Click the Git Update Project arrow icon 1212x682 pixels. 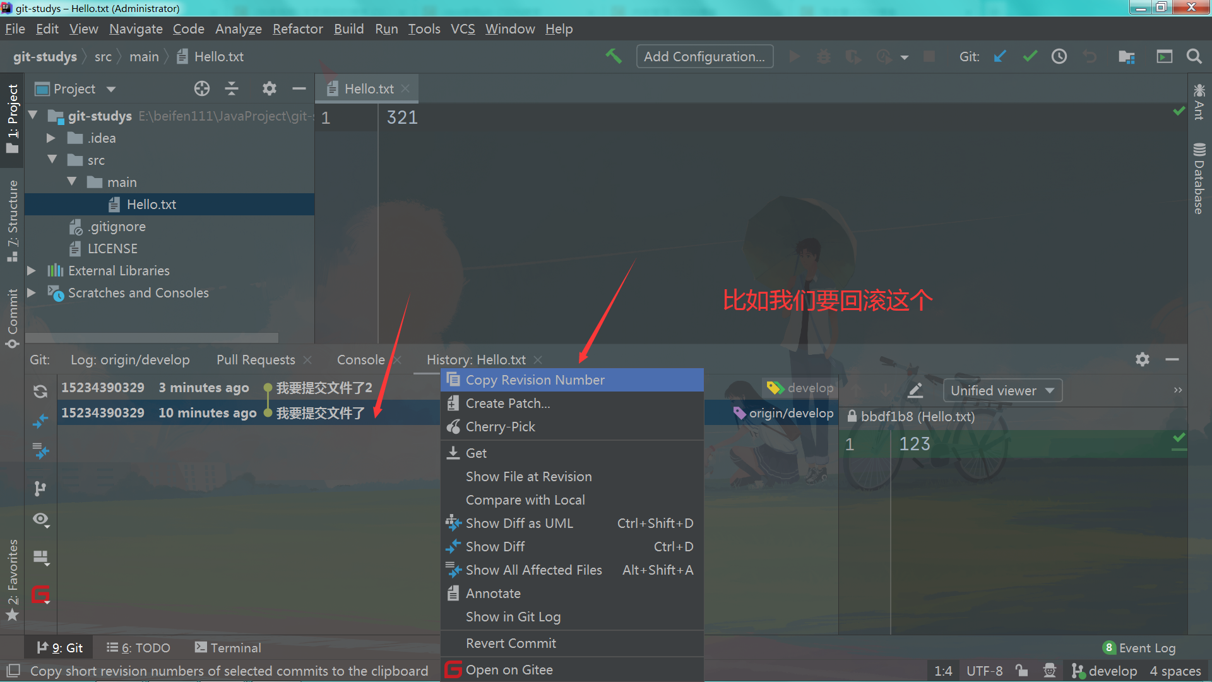coord(1000,56)
